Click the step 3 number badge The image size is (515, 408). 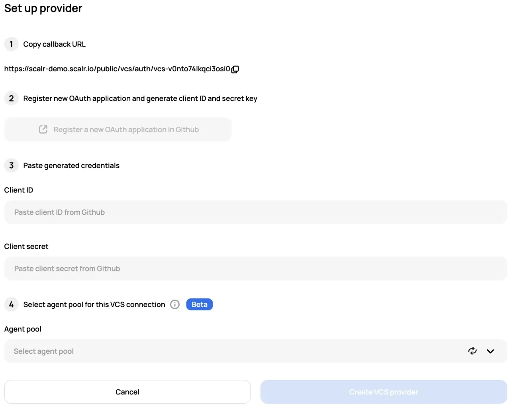11,165
